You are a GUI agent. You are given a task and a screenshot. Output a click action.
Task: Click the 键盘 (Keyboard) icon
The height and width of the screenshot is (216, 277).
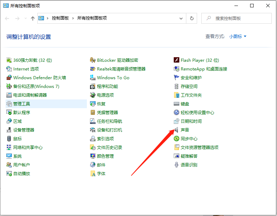pos(177,104)
